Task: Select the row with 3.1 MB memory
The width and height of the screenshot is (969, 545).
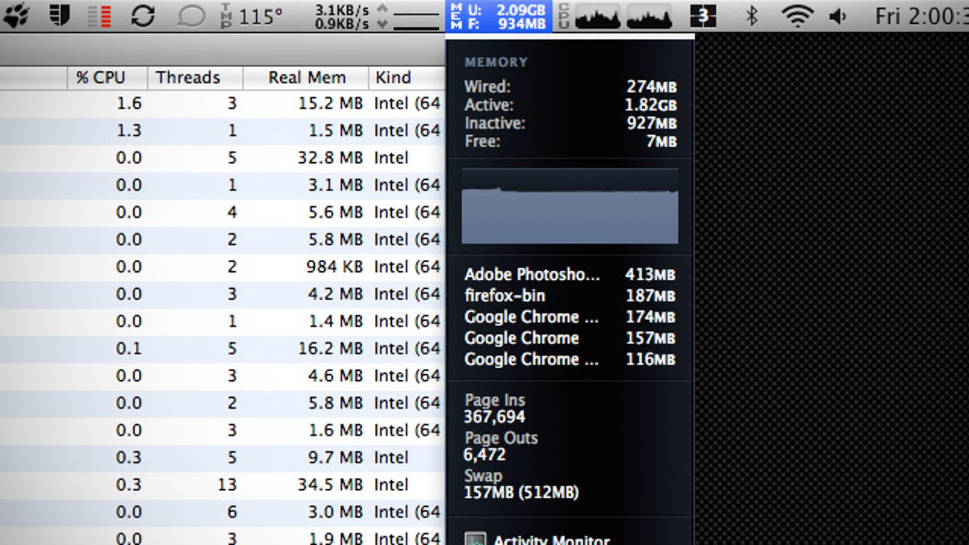Action: [x=222, y=185]
